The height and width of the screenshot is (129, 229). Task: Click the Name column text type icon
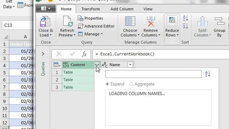[104, 64]
